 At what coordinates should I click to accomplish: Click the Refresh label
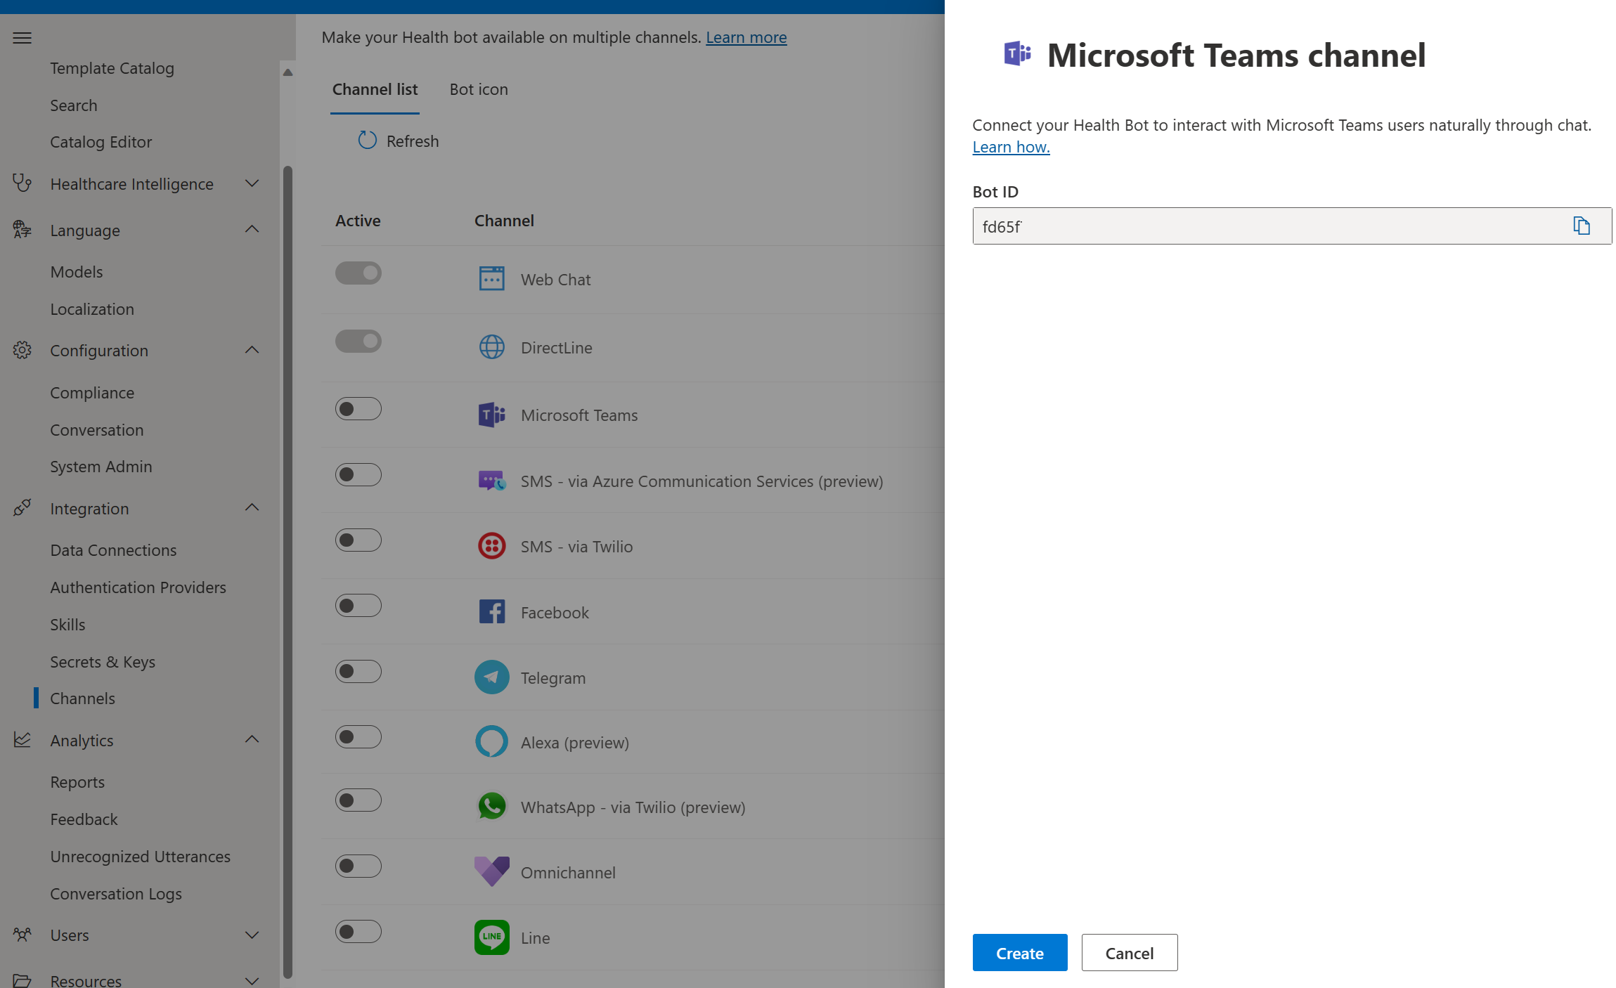point(413,141)
